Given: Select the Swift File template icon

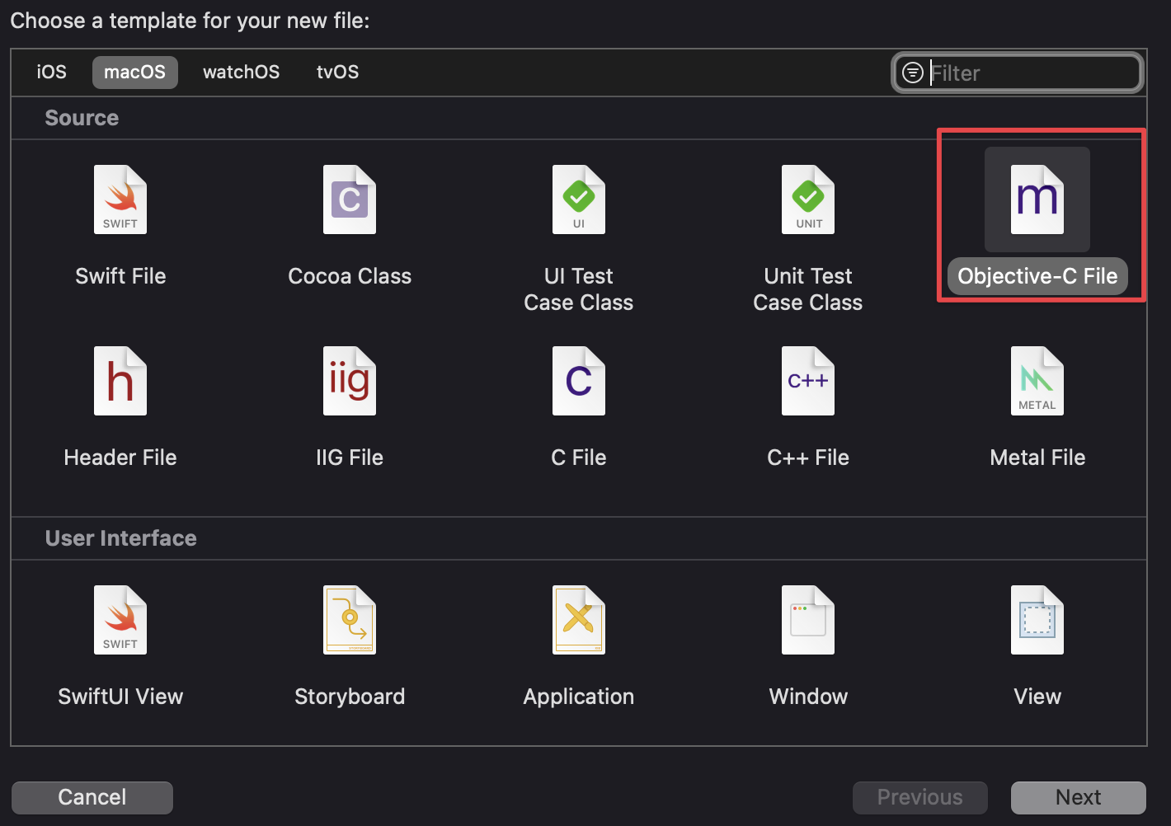Looking at the screenshot, I should click(120, 199).
